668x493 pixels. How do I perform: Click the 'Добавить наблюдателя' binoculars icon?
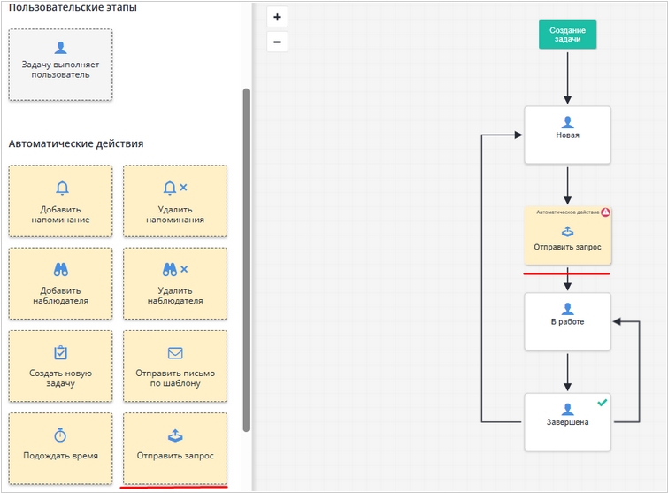tap(61, 270)
